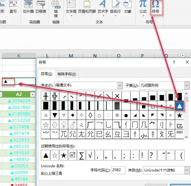Select the down-pointing solid triangle ▼ symbol
The height and width of the screenshot is (186, 191).
[x=55, y=115]
